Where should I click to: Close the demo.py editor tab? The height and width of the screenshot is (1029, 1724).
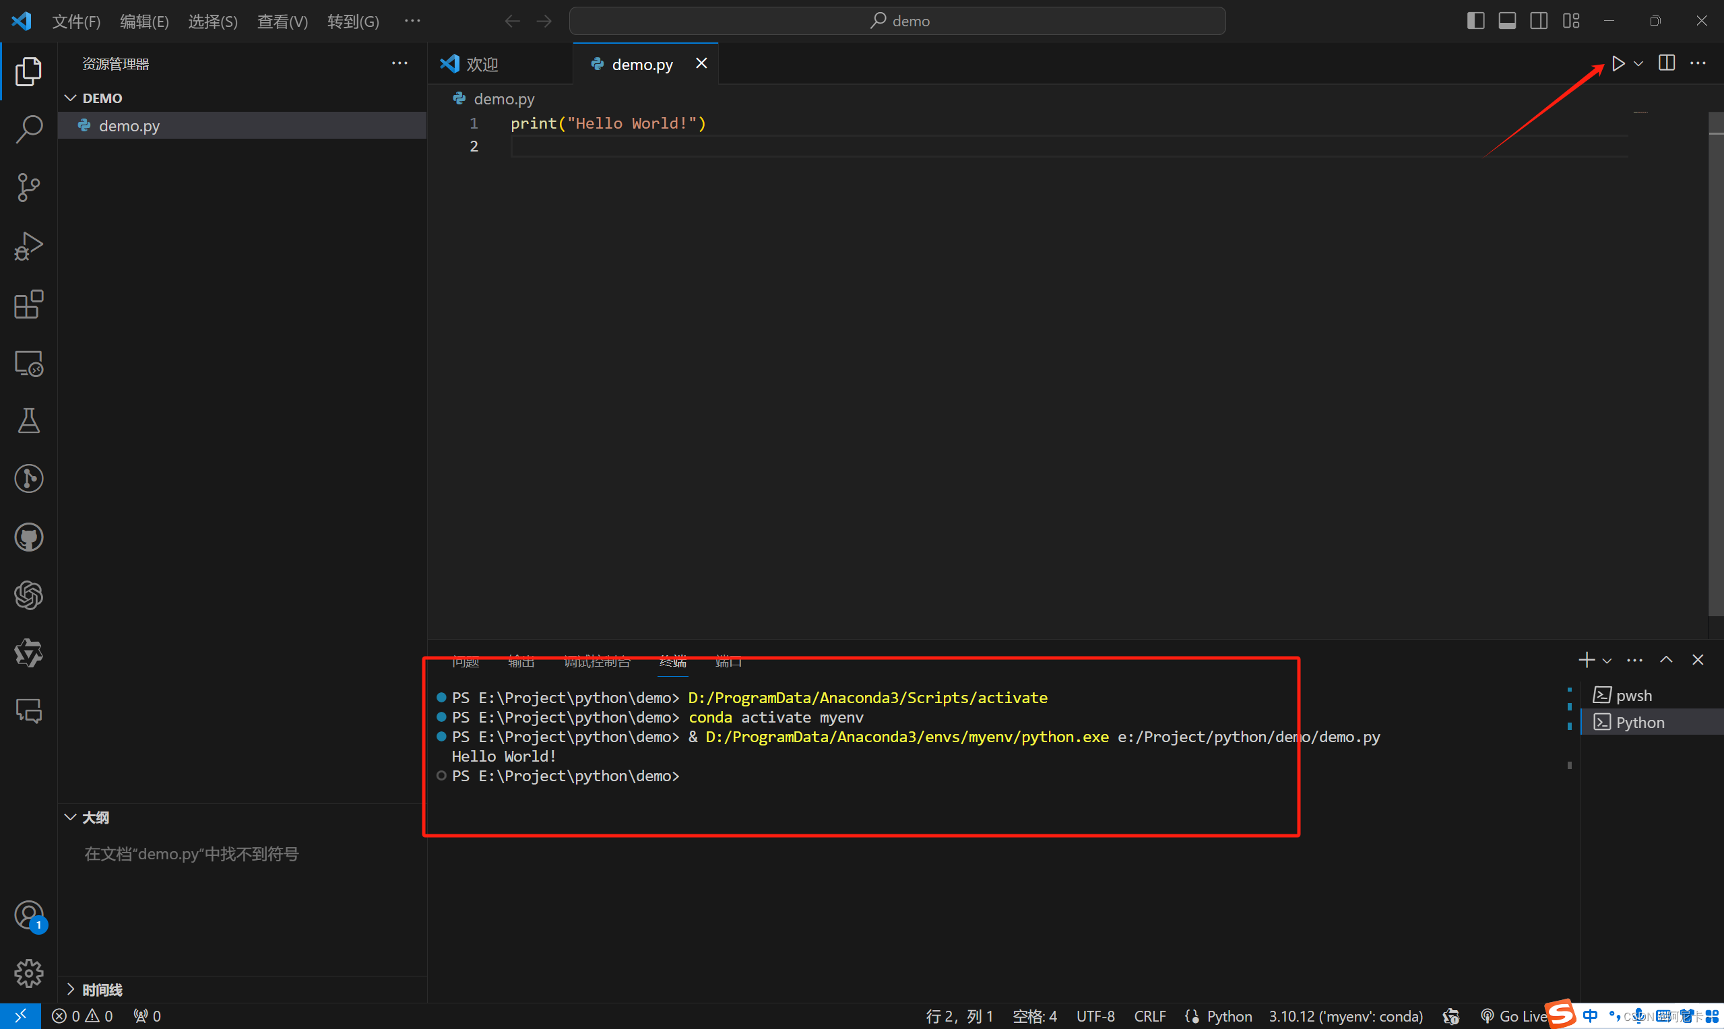tap(702, 63)
